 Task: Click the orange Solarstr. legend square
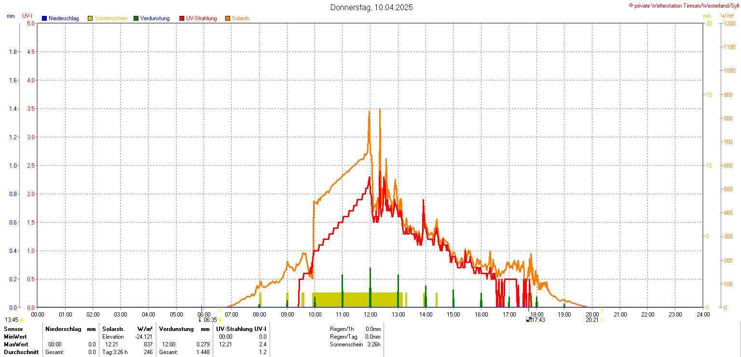pos(228,18)
